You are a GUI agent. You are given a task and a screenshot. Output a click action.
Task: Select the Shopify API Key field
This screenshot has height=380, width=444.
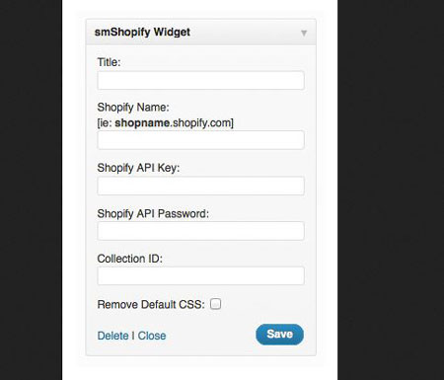[x=200, y=186]
